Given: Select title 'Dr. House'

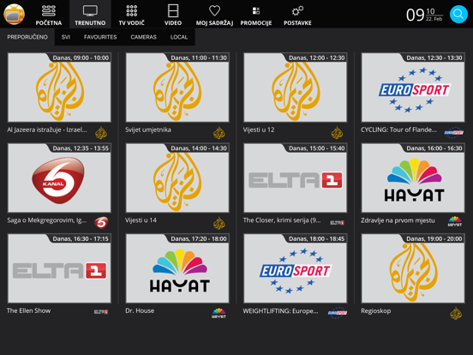Looking at the screenshot, I should point(140,310).
